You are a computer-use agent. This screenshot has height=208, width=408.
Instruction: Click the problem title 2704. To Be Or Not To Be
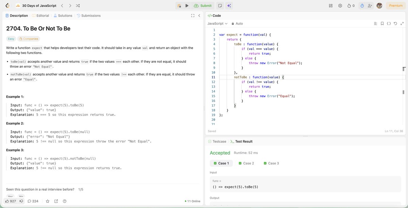coord(38,29)
